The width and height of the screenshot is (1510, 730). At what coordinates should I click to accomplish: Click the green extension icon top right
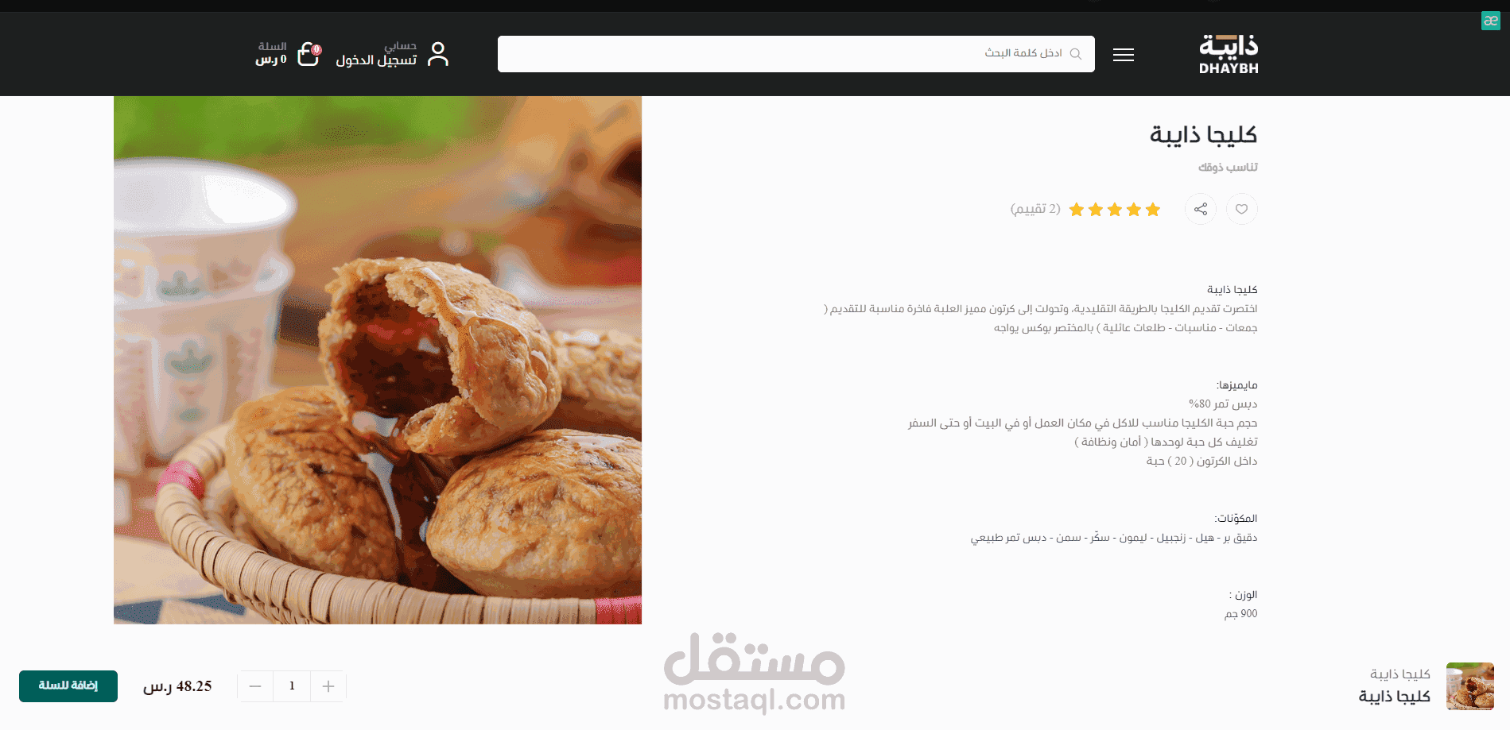1491,21
